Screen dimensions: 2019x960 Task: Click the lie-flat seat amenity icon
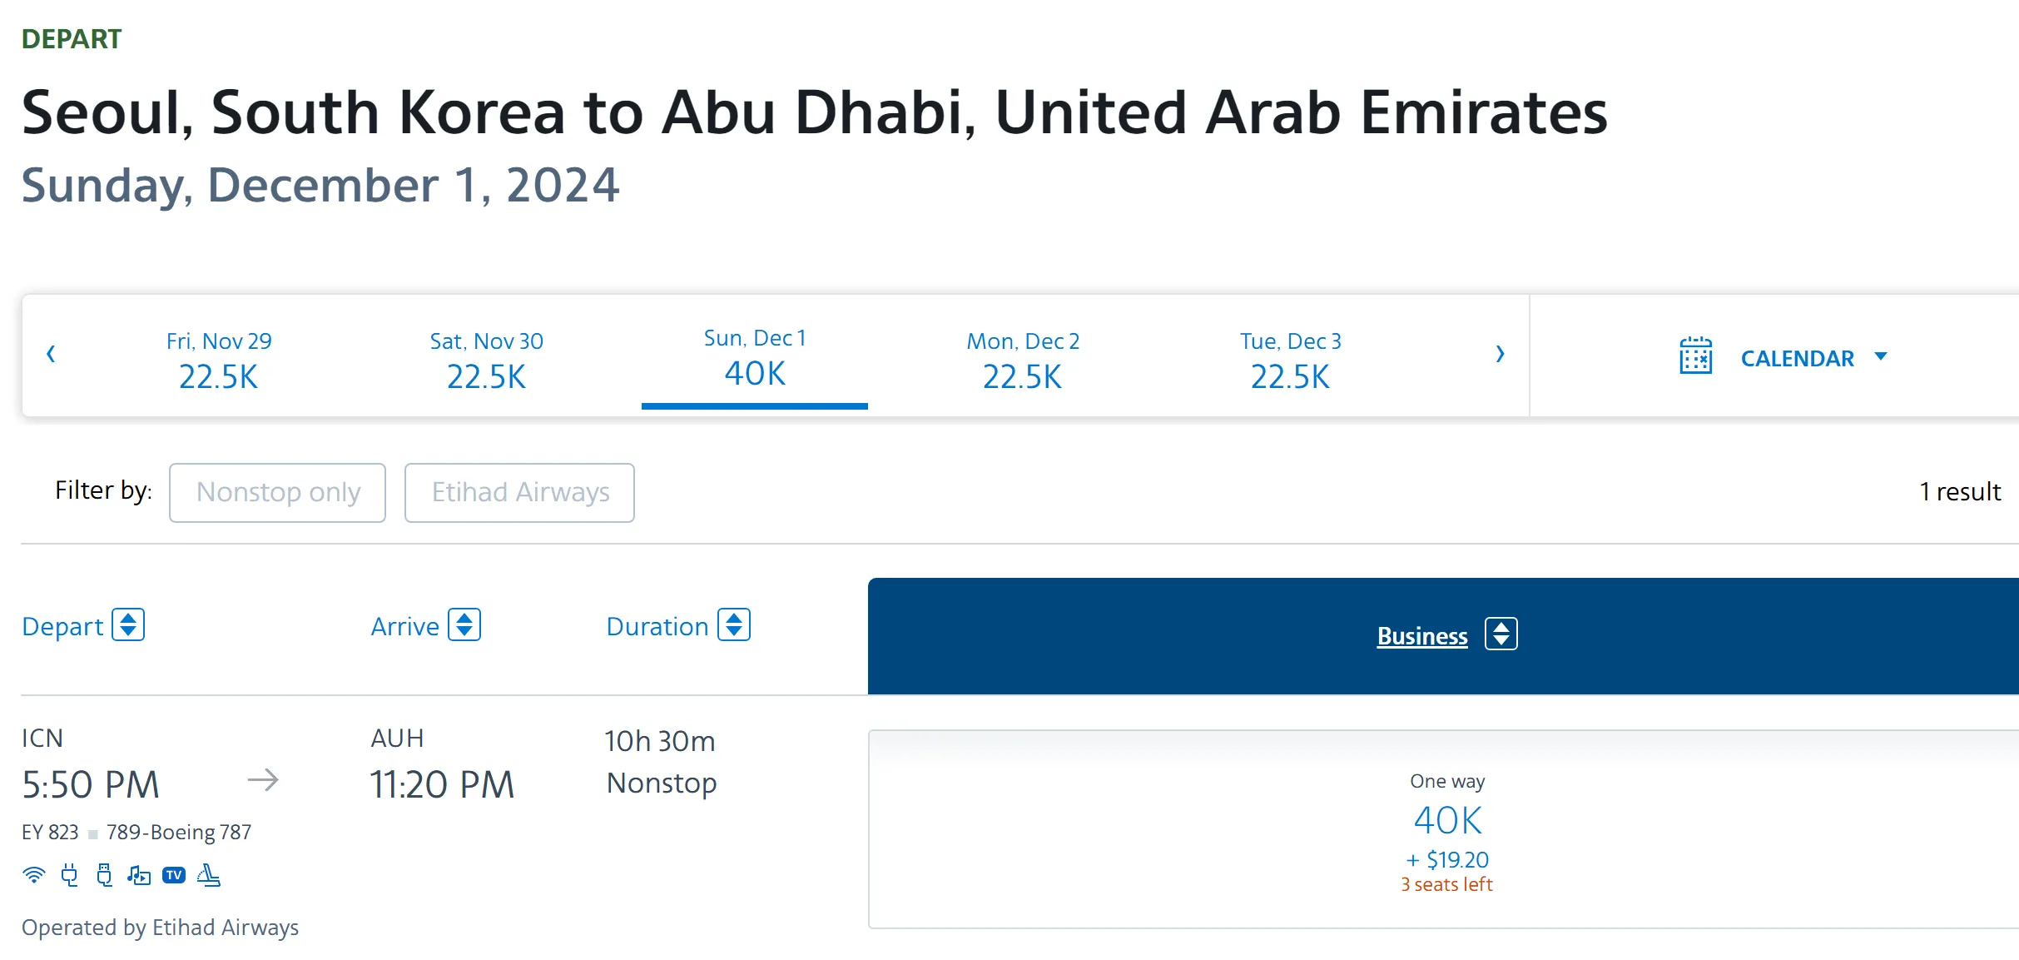pos(209,875)
